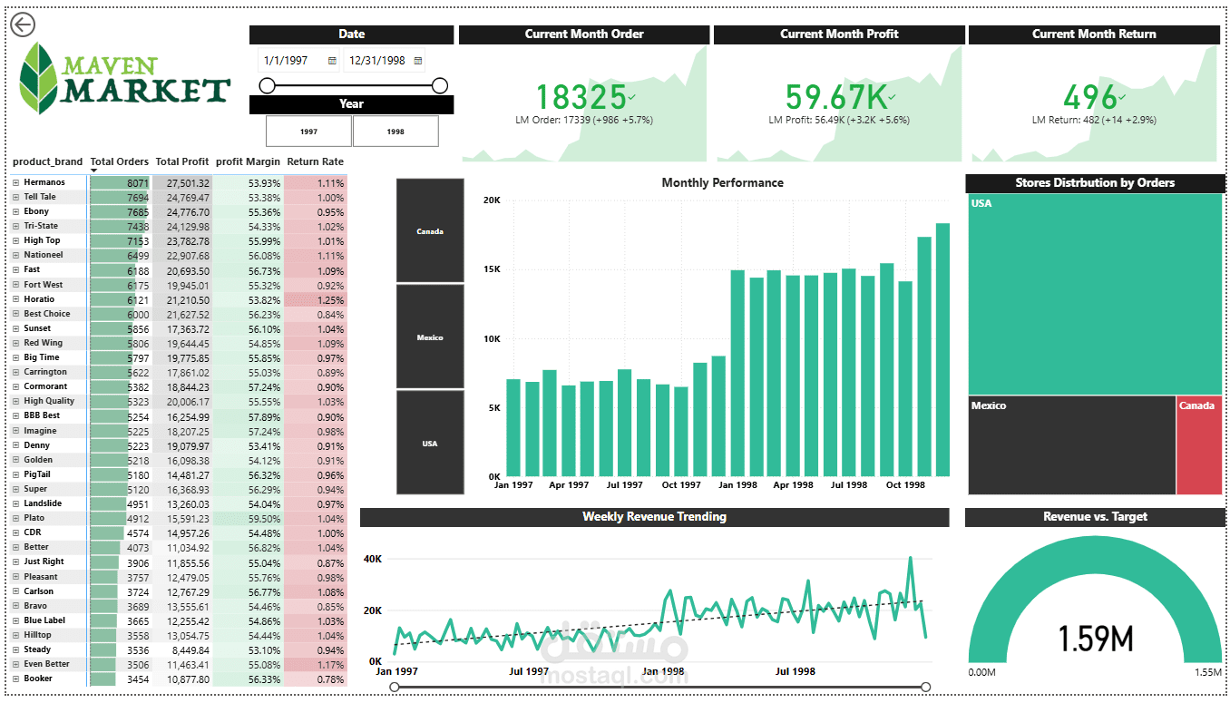
Task: Click the USA block in the treemap
Action: tap(1095, 294)
